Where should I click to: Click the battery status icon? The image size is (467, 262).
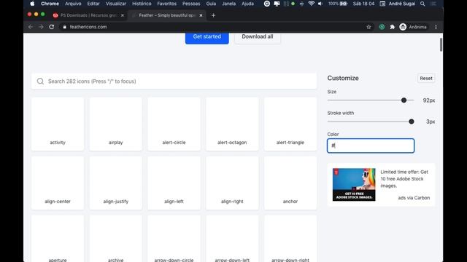pyautogui.click(x=344, y=4)
